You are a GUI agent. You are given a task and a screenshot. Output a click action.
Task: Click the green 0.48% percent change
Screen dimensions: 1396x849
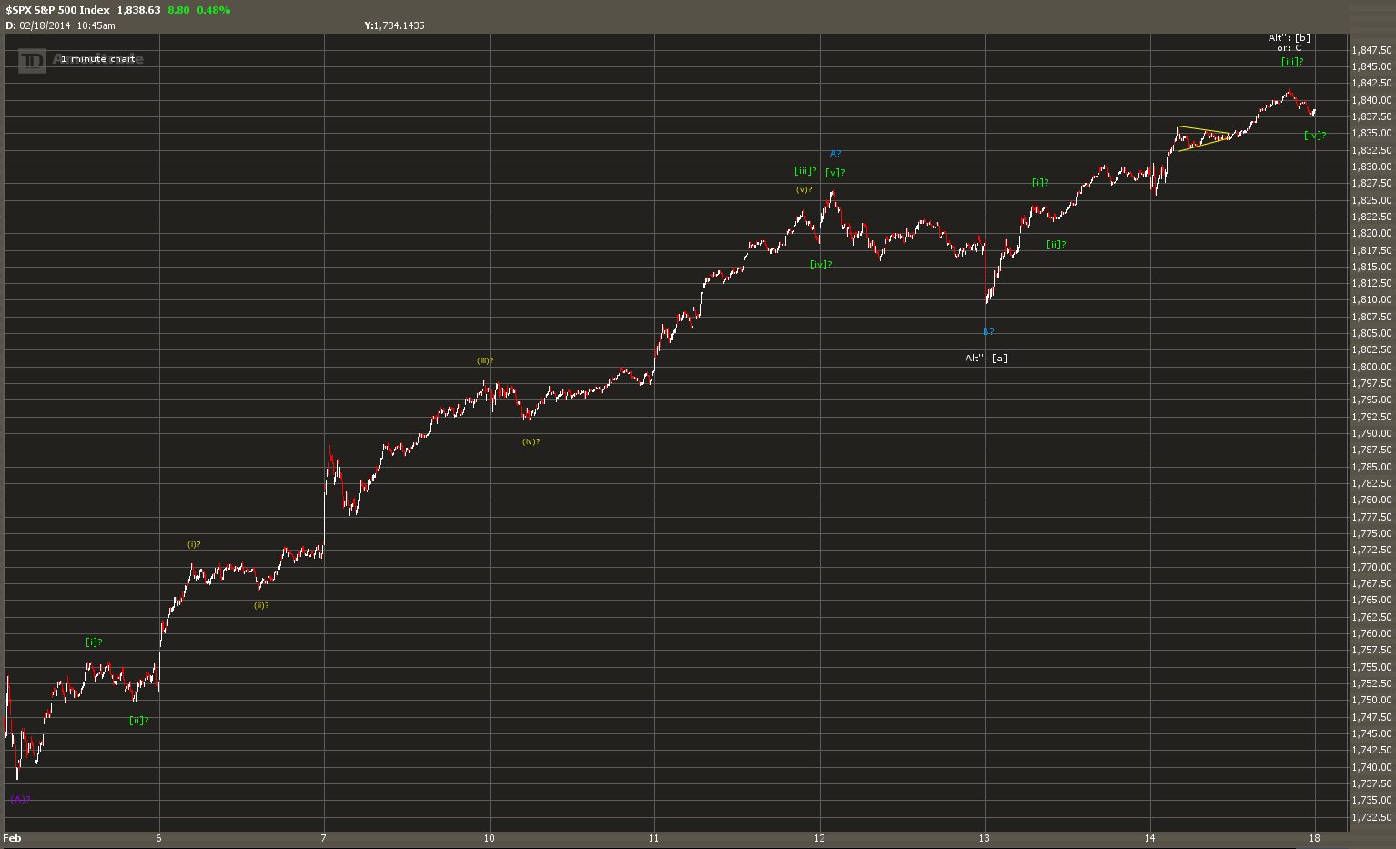pyautogui.click(x=214, y=10)
